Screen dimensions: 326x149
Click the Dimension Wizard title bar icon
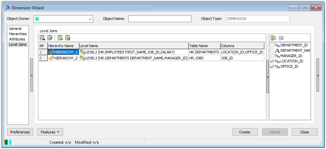[8, 8]
